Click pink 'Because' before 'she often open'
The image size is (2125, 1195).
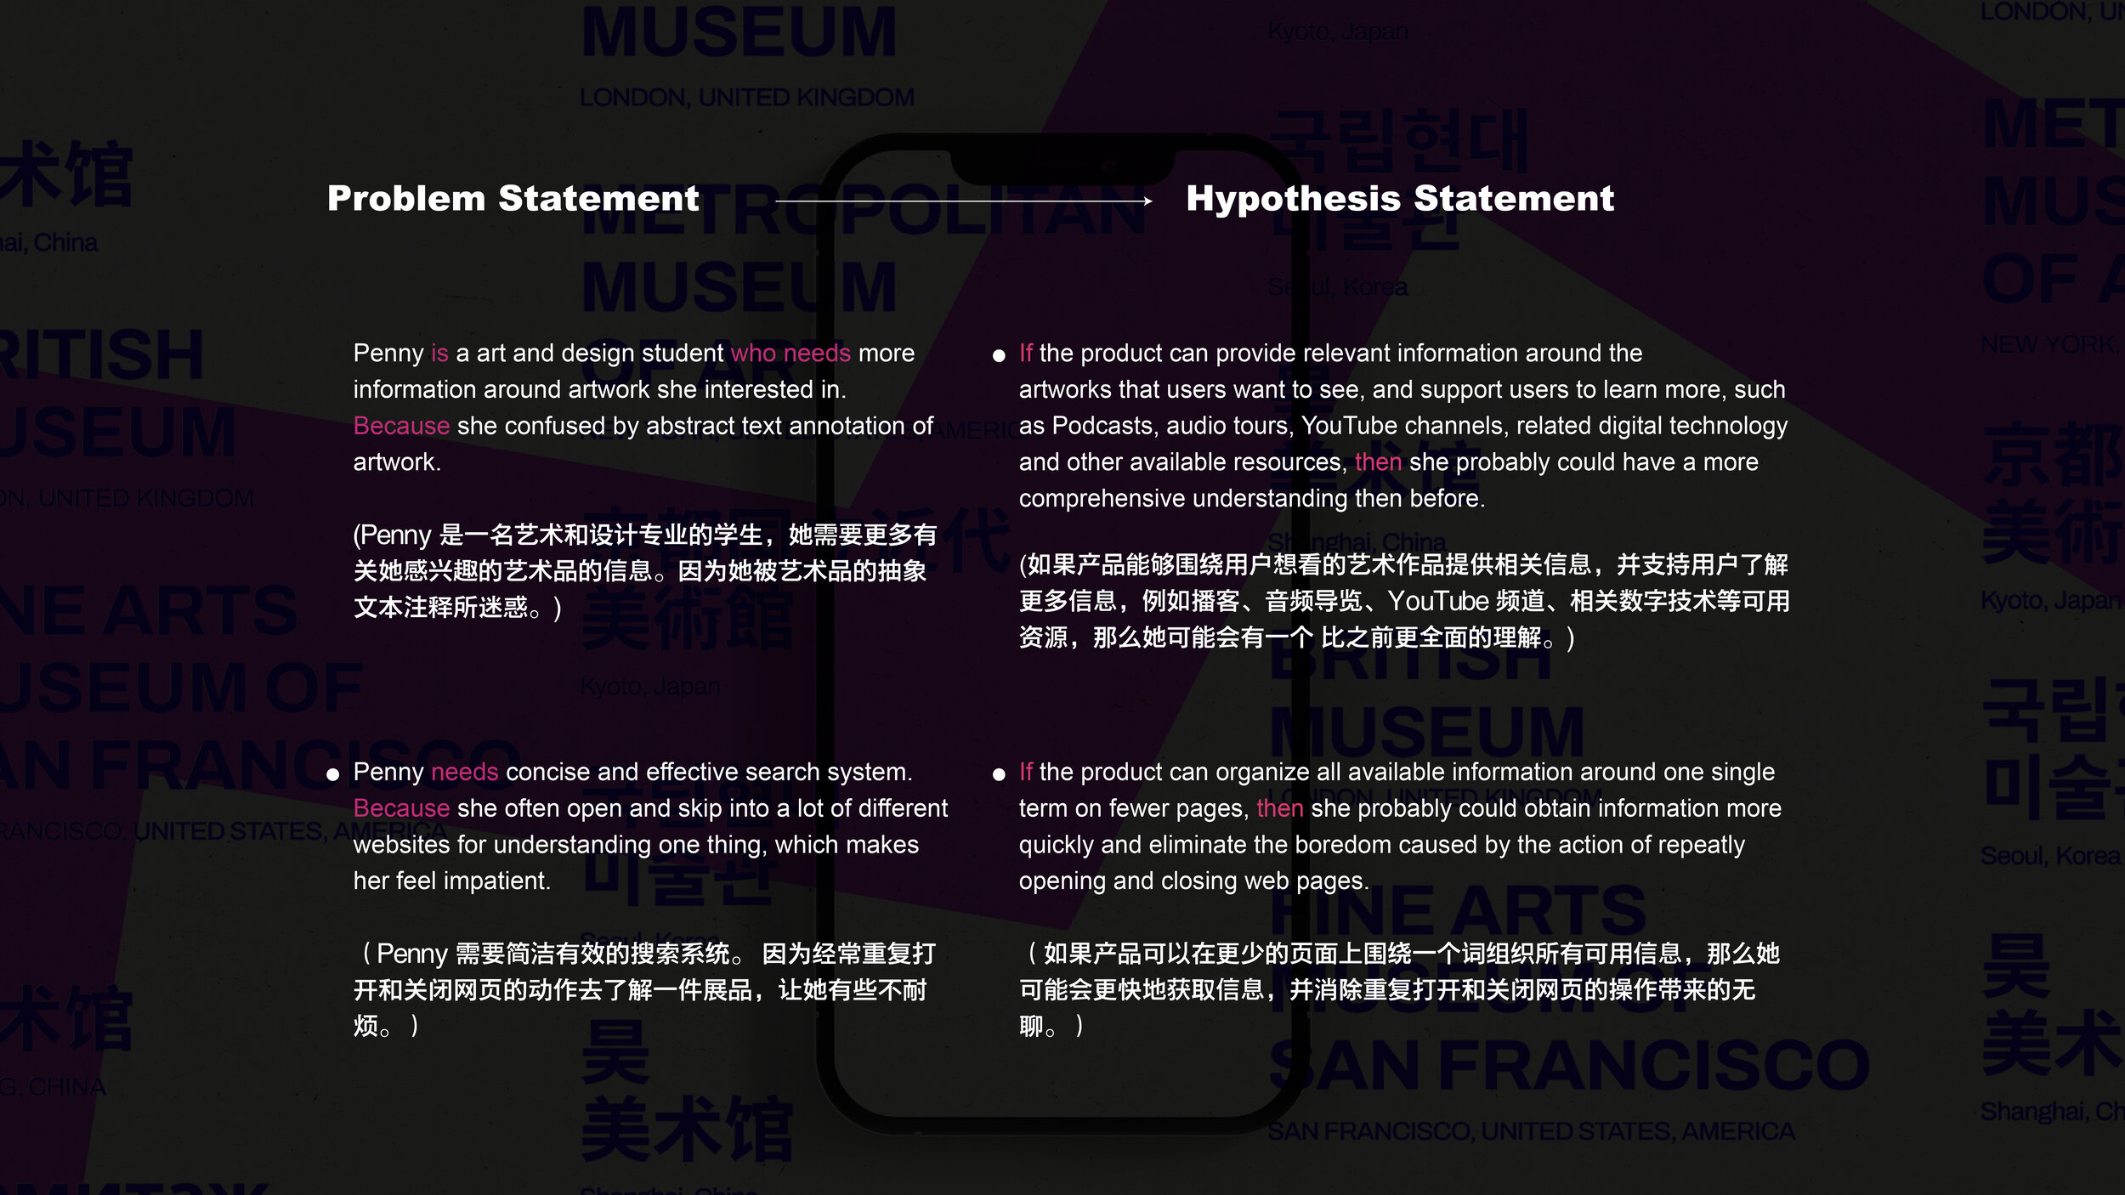401,808
